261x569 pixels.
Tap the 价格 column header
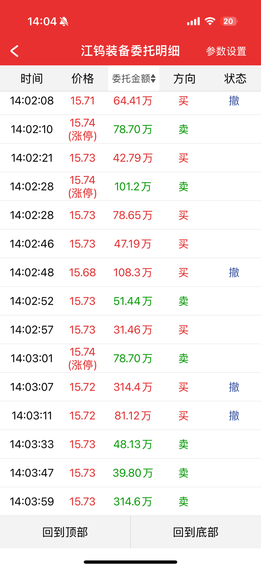82,79
